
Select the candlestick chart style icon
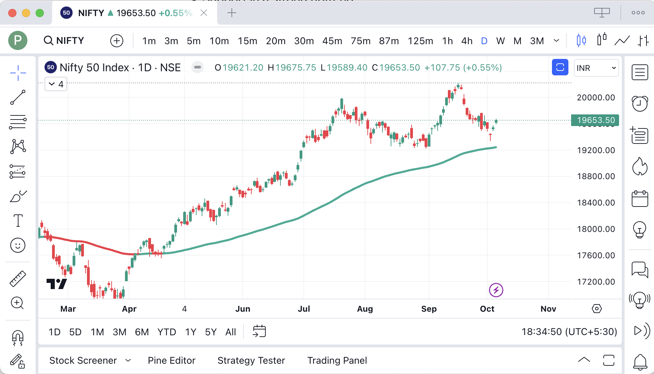(581, 40)
